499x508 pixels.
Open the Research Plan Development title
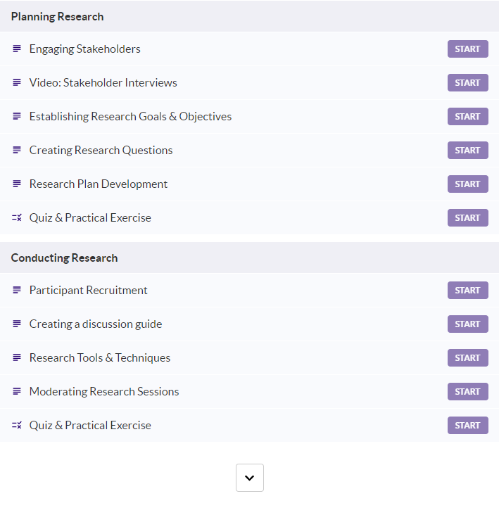pos(98,184)
